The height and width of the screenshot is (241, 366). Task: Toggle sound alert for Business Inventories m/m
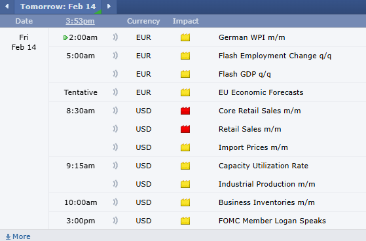(115, 202)
